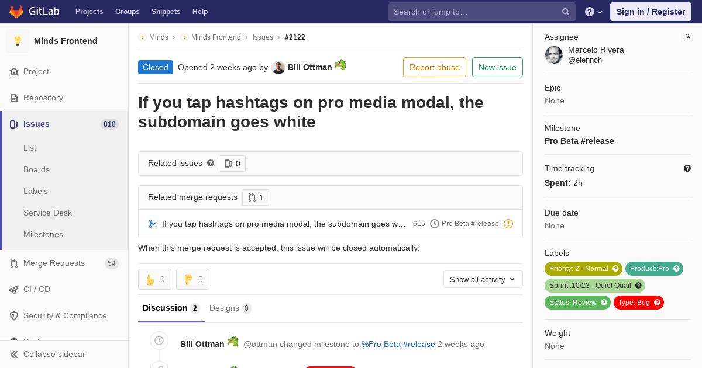Open the Help menu in the navbar

pos(200,12)
